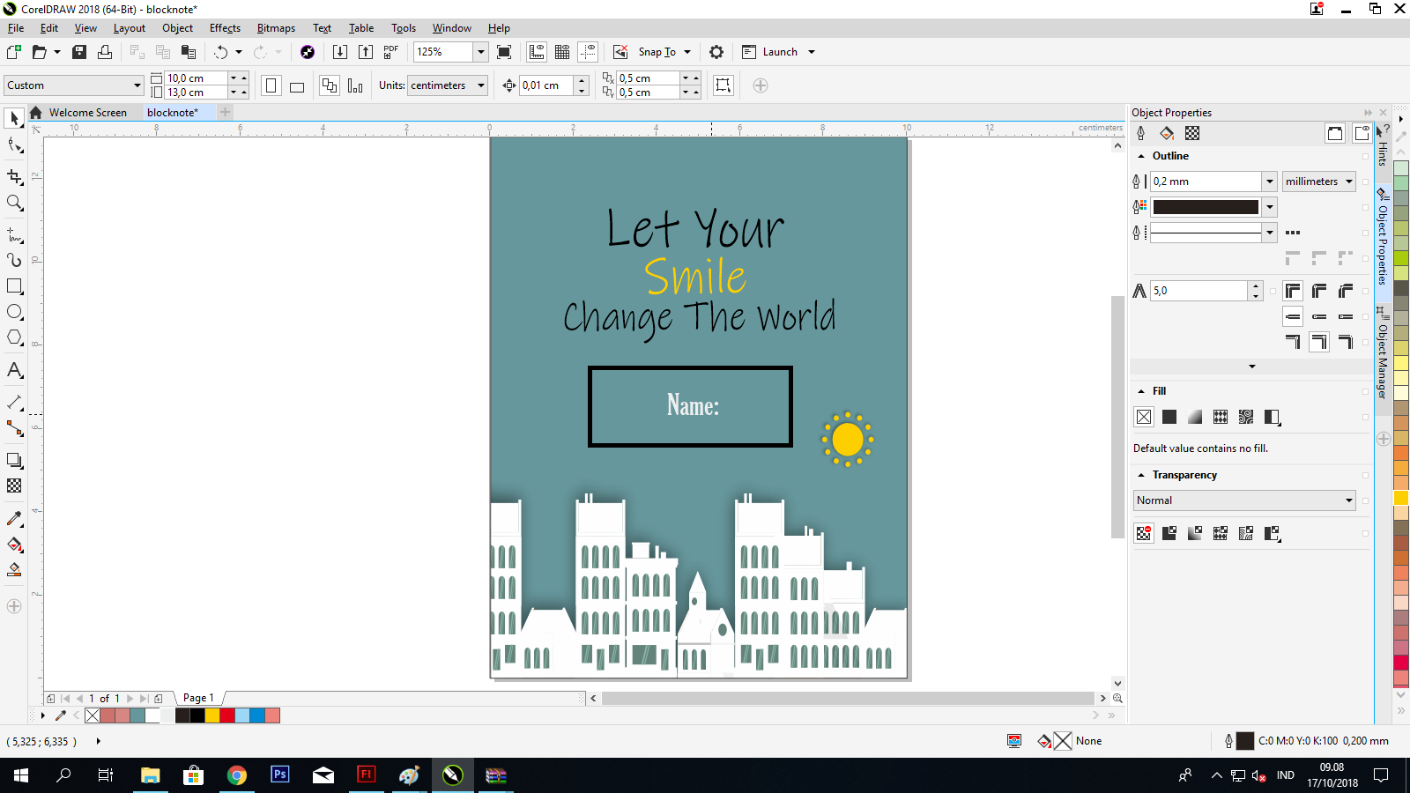The image size is (1410, 793).
Task: Select the Pick tool
Action: pyautogui.click(x=13, y=117)
